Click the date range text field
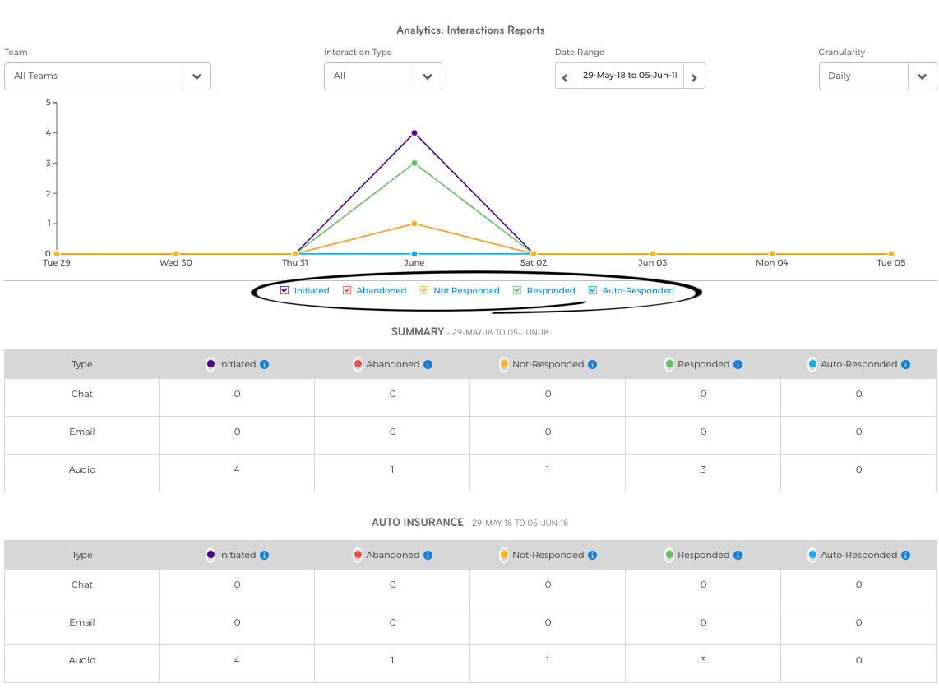This screenshot has width=939, height=688. [x=629, y=76]
